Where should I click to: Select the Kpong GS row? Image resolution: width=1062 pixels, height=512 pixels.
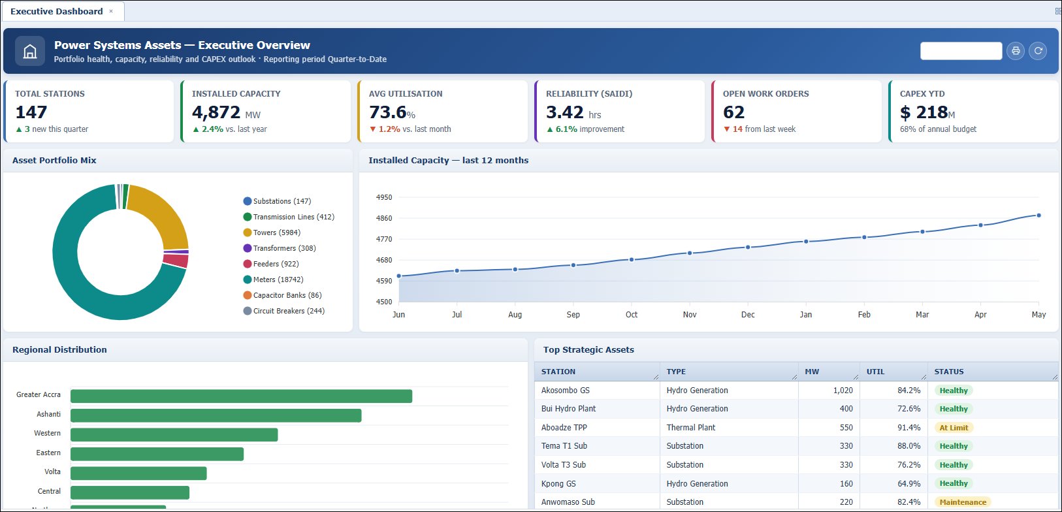[796, 484]
